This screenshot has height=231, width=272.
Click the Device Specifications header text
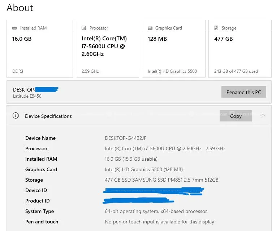[48, 116]
